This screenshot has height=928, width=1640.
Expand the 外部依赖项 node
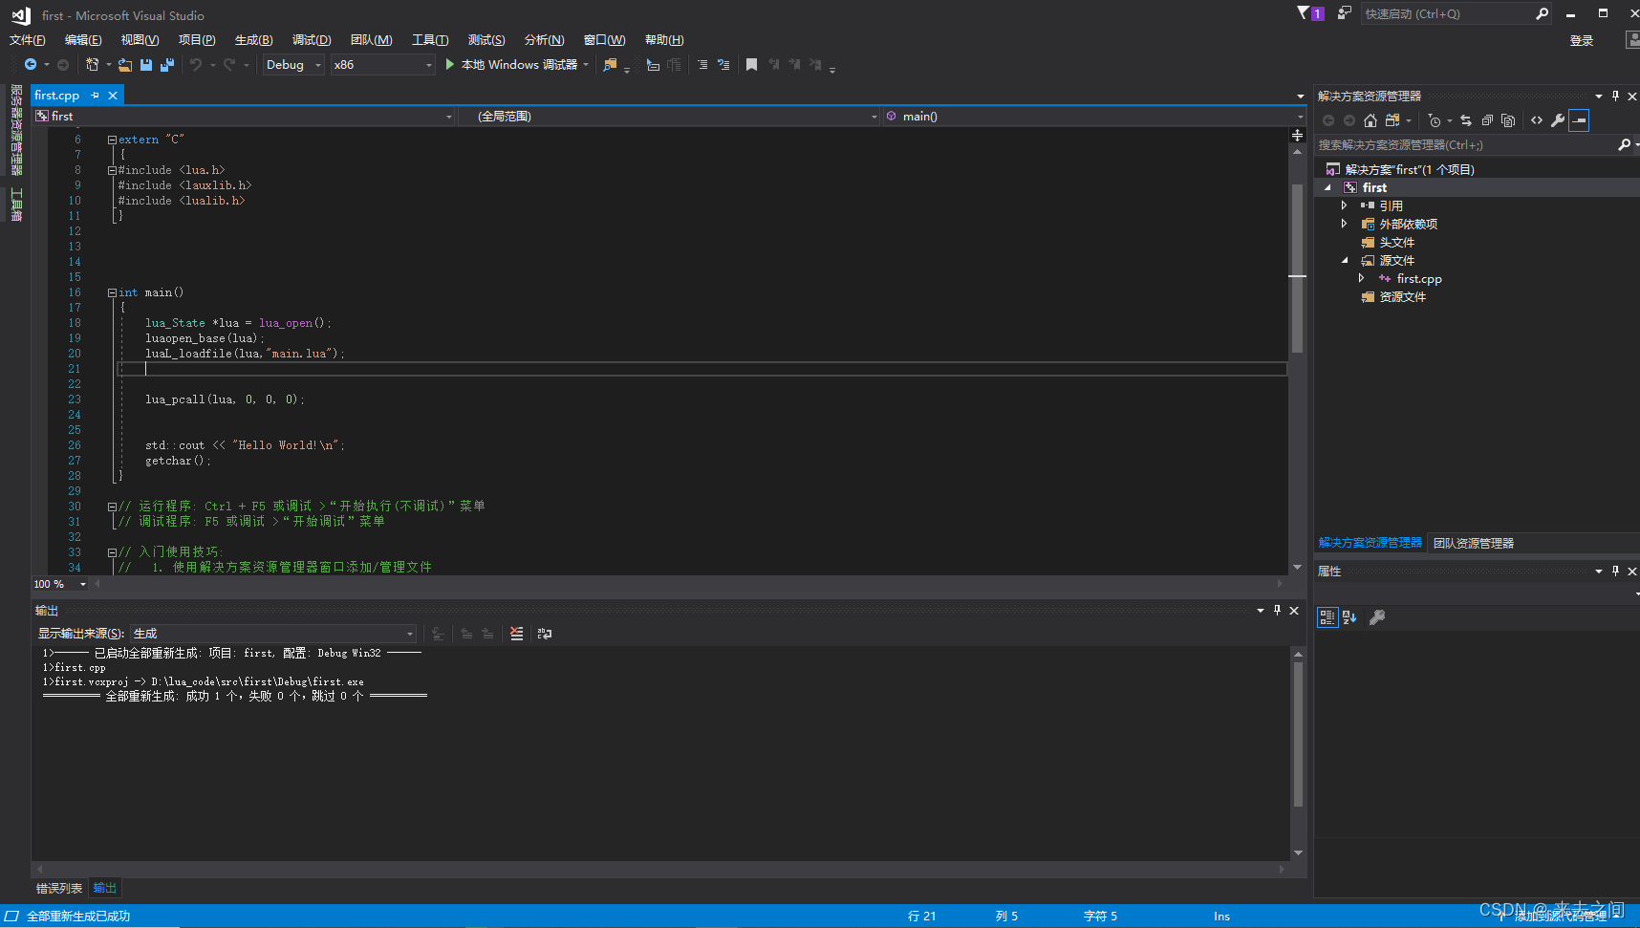coord(1344,224)
